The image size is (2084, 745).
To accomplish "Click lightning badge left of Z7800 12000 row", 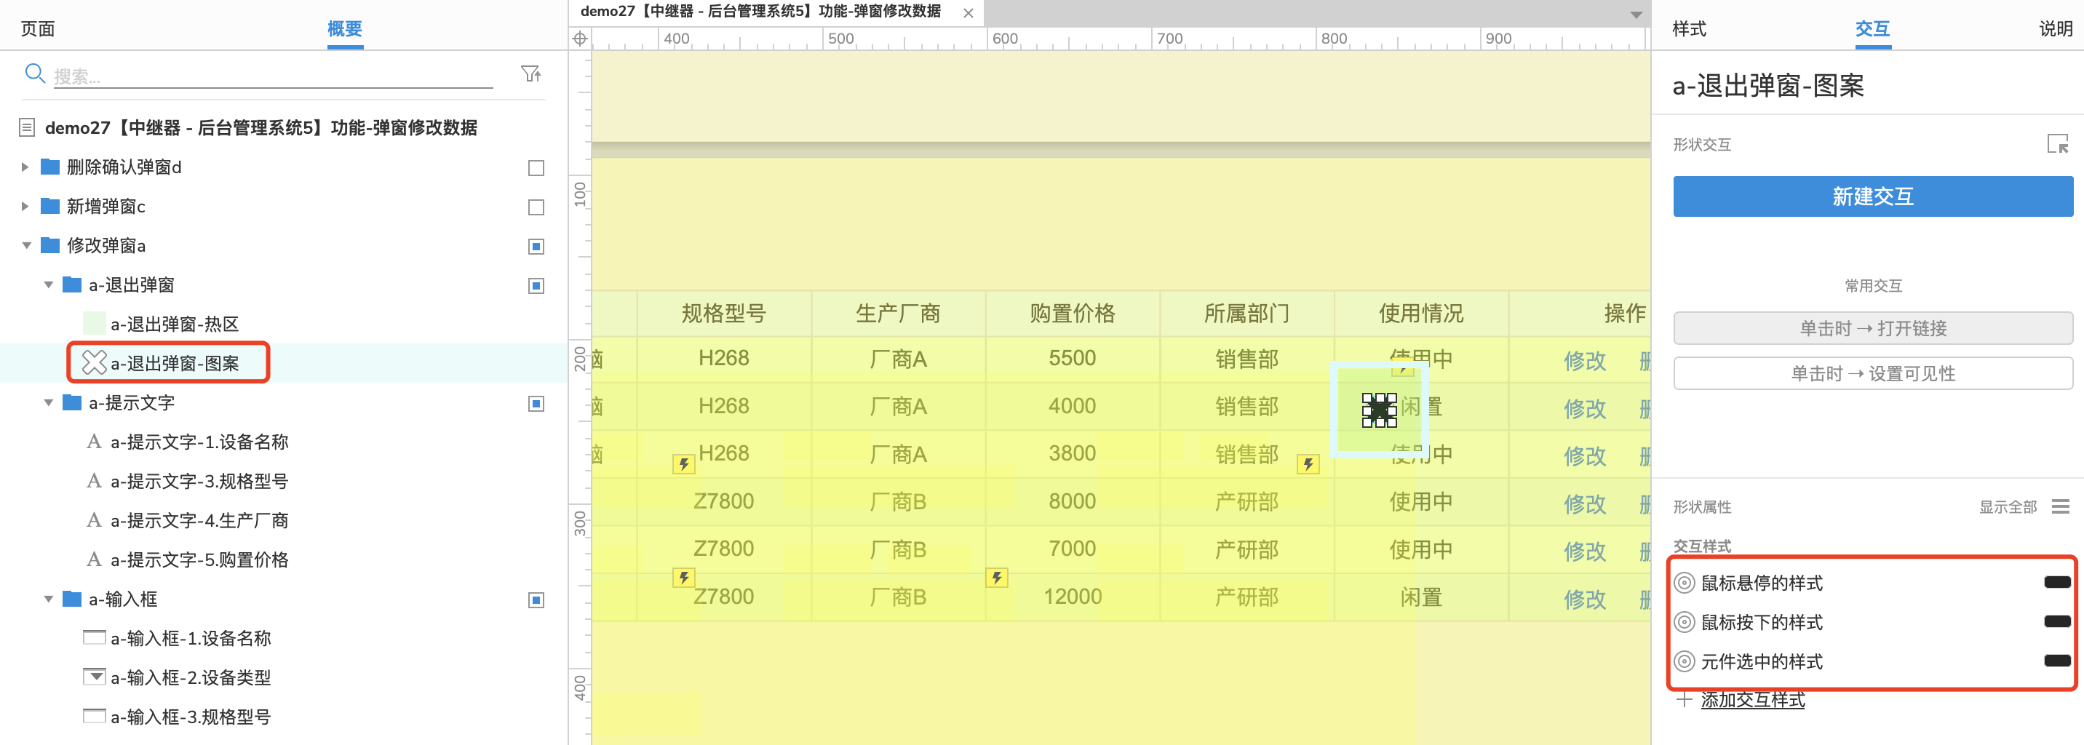I will [x=683, y=578].
